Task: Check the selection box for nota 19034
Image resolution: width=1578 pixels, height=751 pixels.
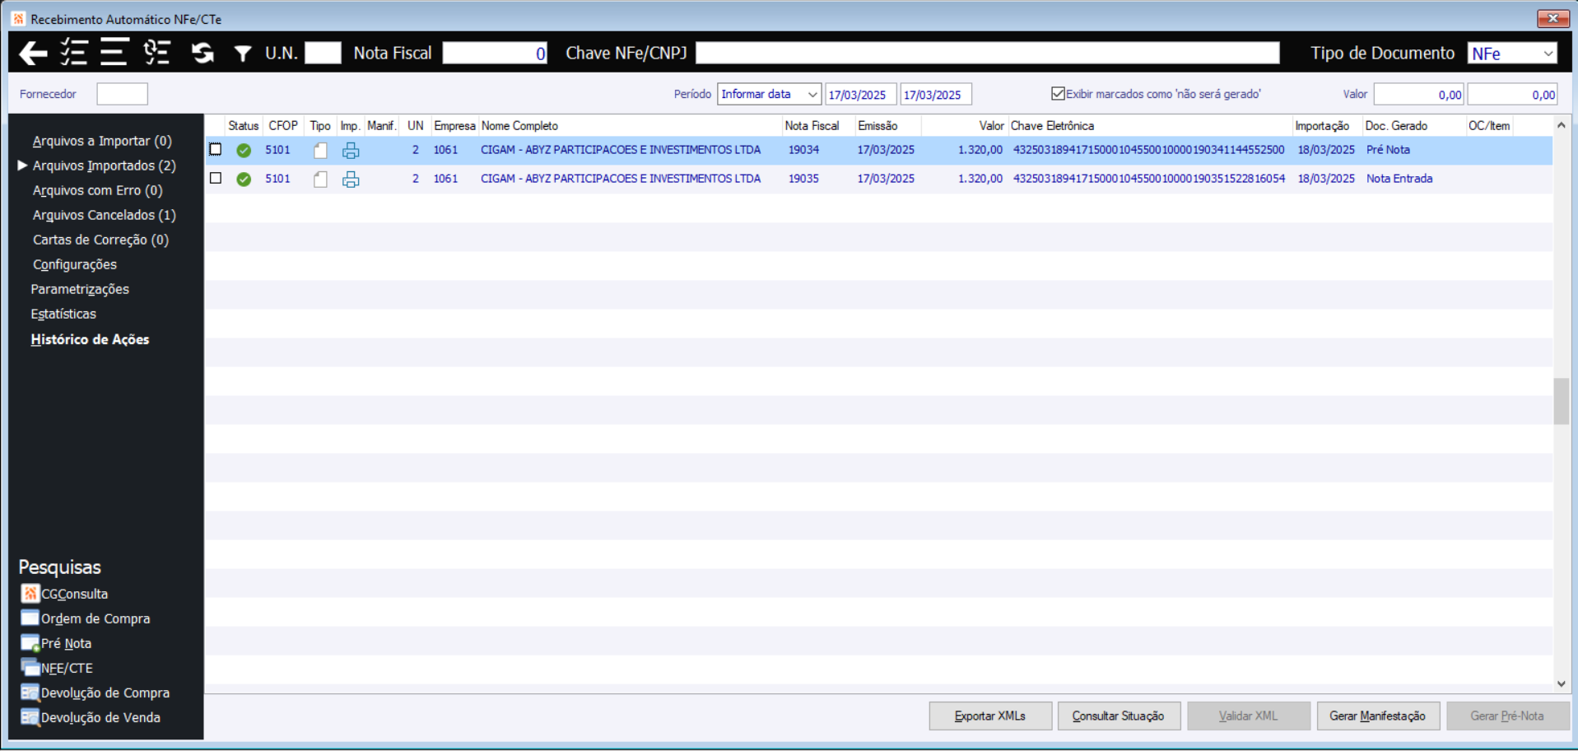Action: [216, 149]
